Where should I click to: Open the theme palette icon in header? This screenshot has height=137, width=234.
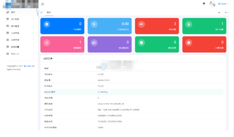point(204,4)
